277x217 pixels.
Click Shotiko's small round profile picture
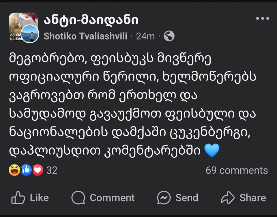30,34
